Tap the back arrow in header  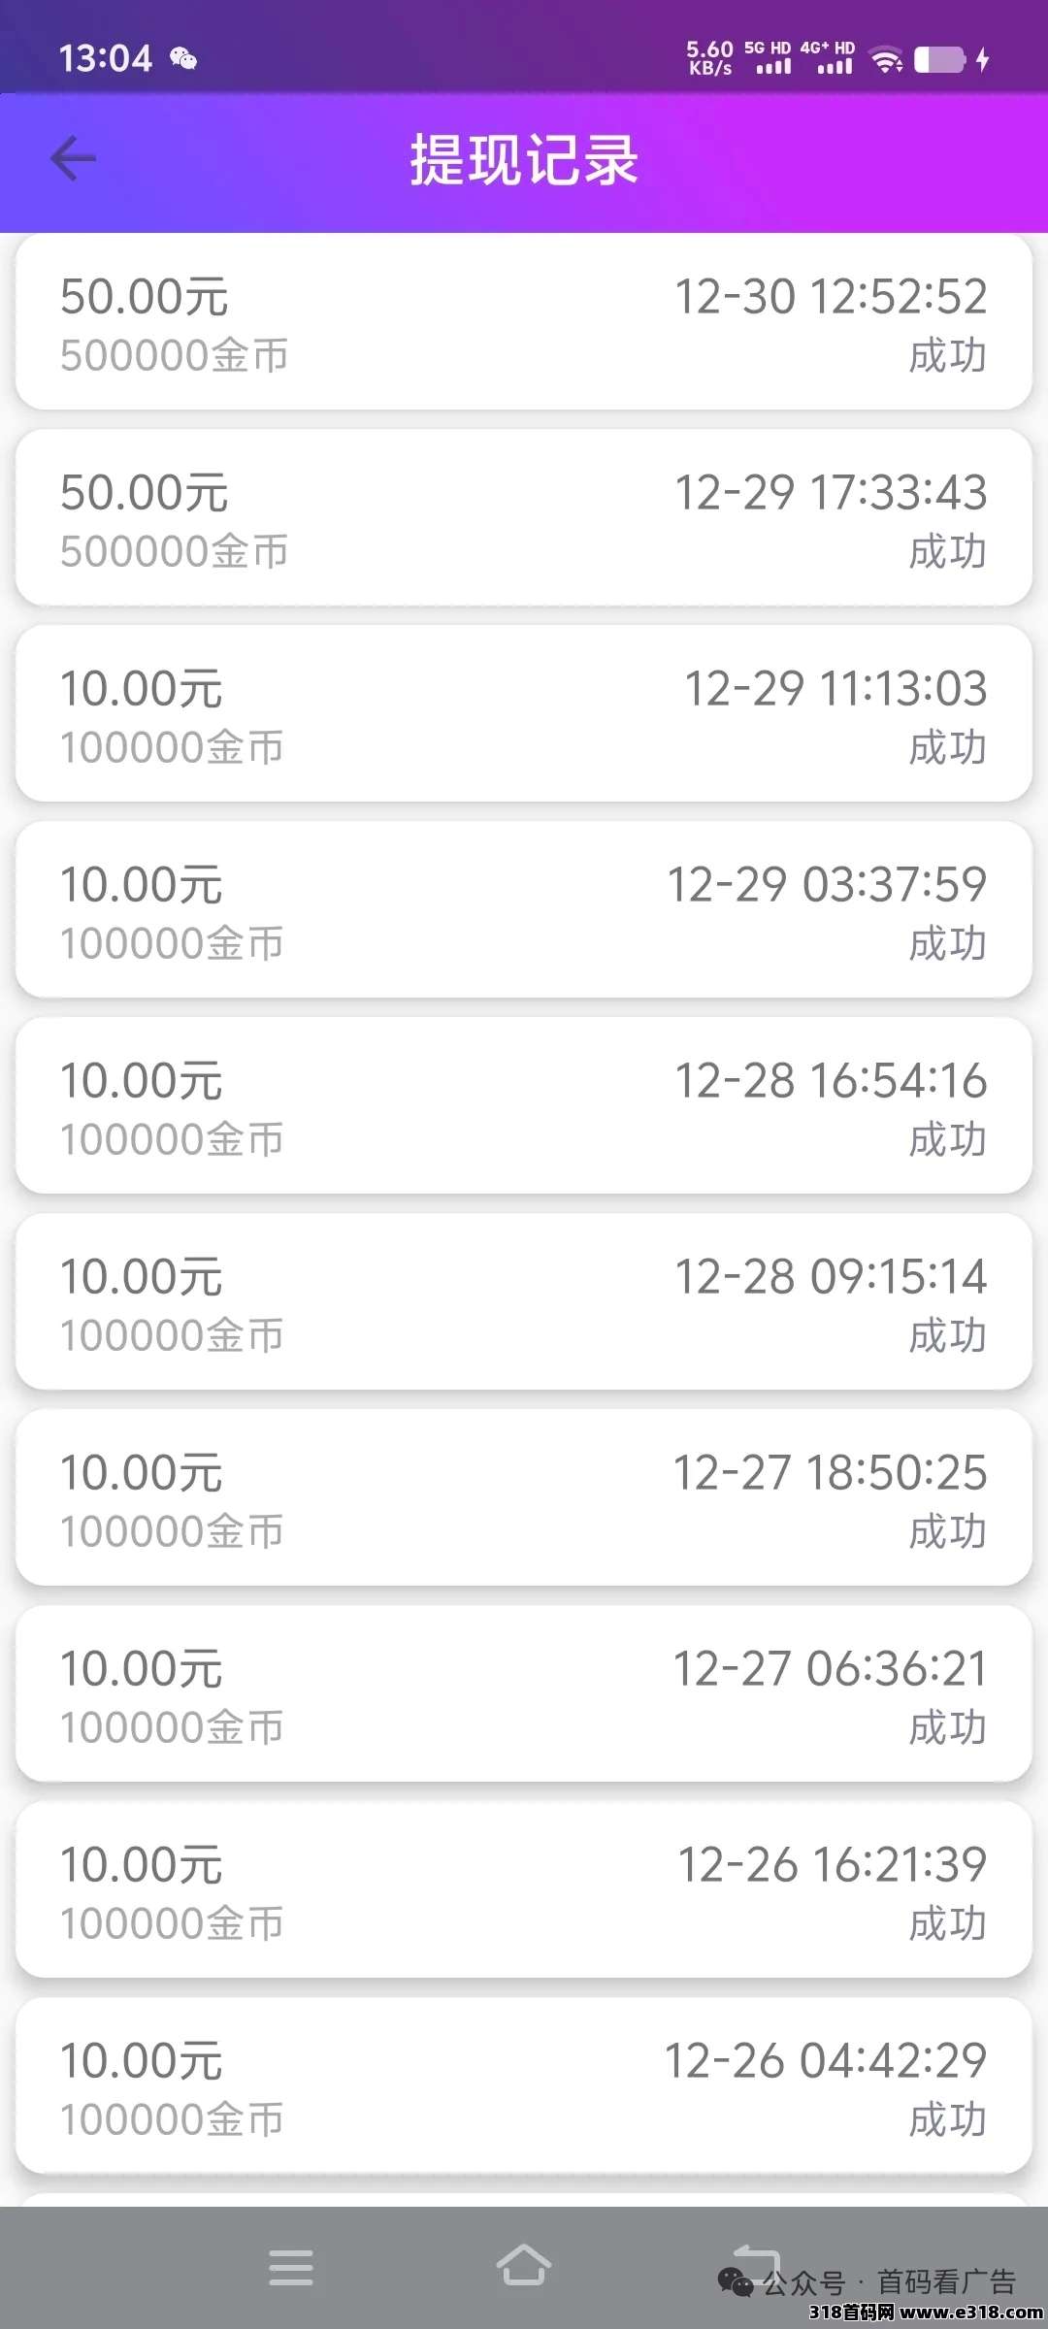pyautogui.click(x=74, y=159)
